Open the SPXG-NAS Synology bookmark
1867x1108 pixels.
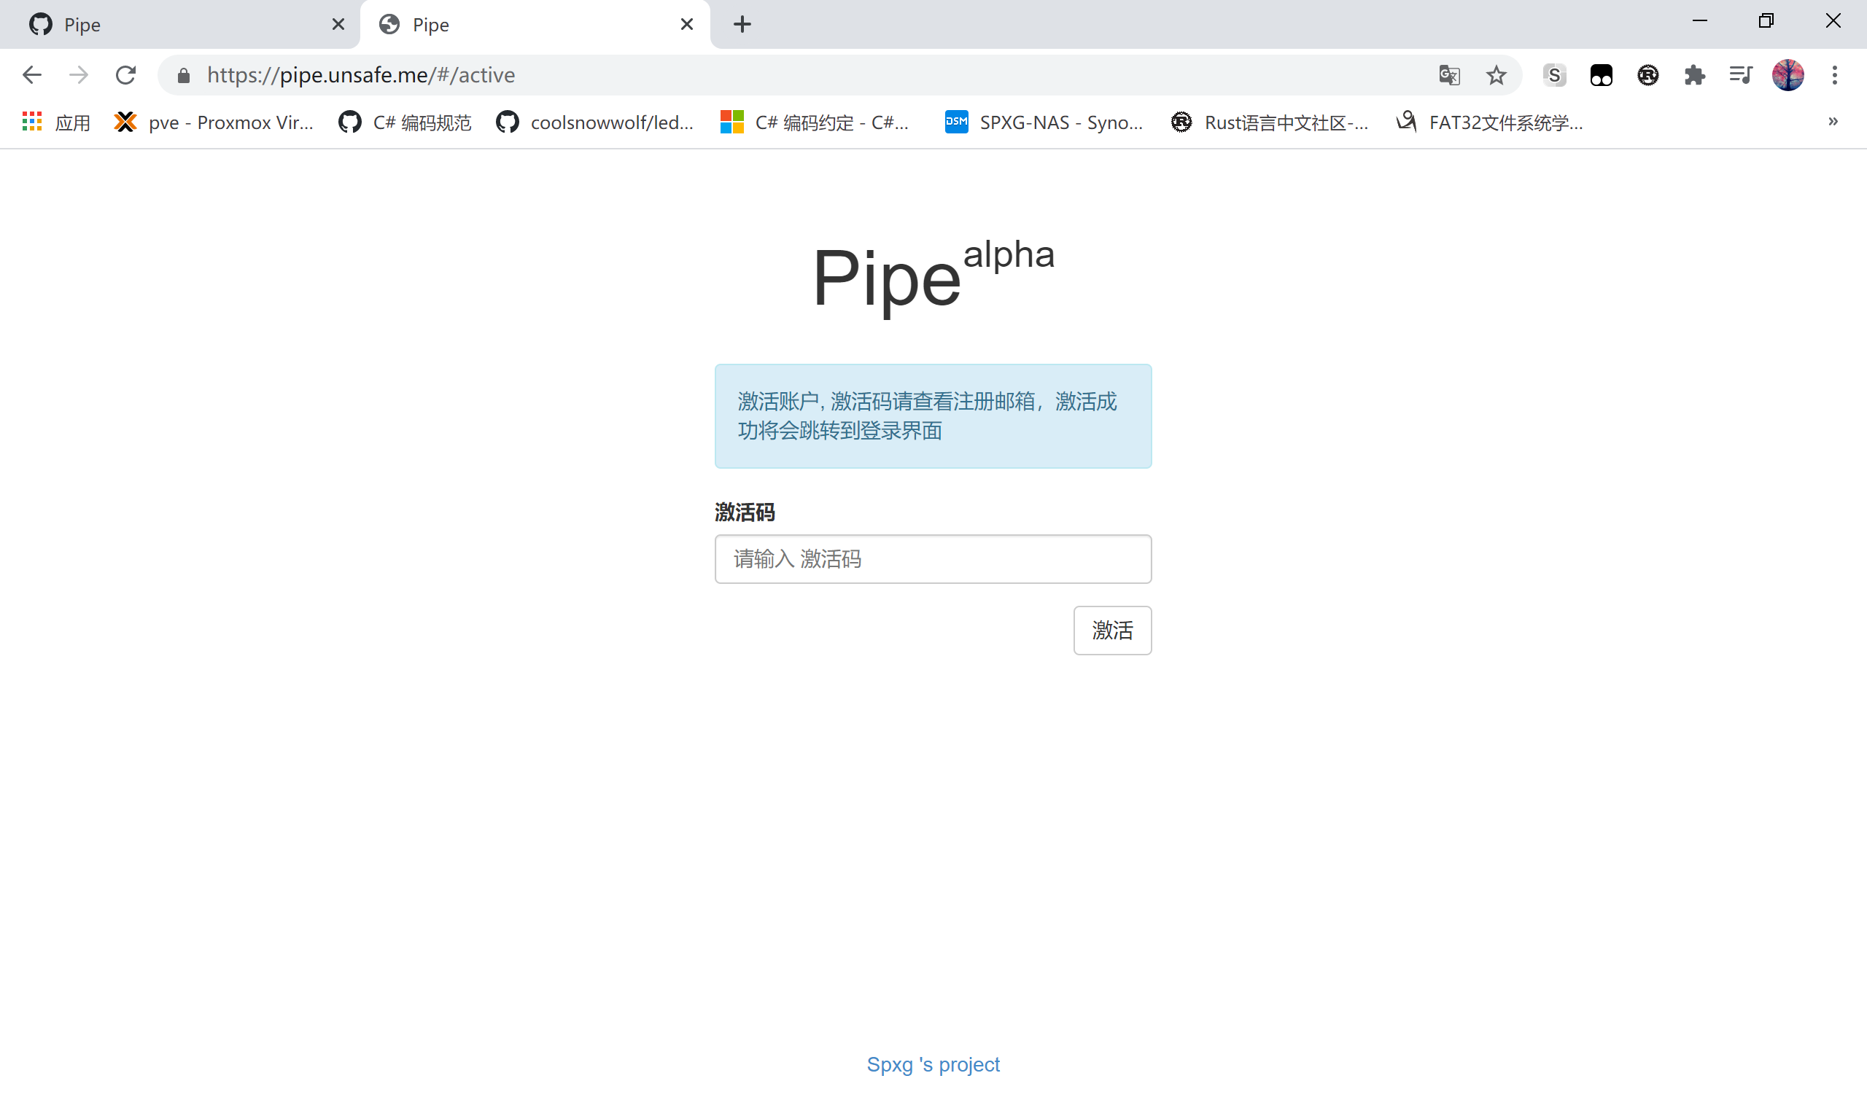tap(1044, 122)
